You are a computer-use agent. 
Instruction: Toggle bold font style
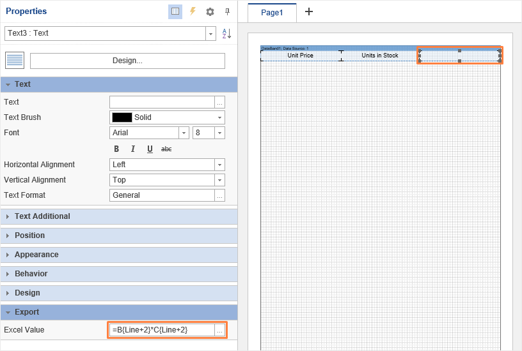click(116, 149)
